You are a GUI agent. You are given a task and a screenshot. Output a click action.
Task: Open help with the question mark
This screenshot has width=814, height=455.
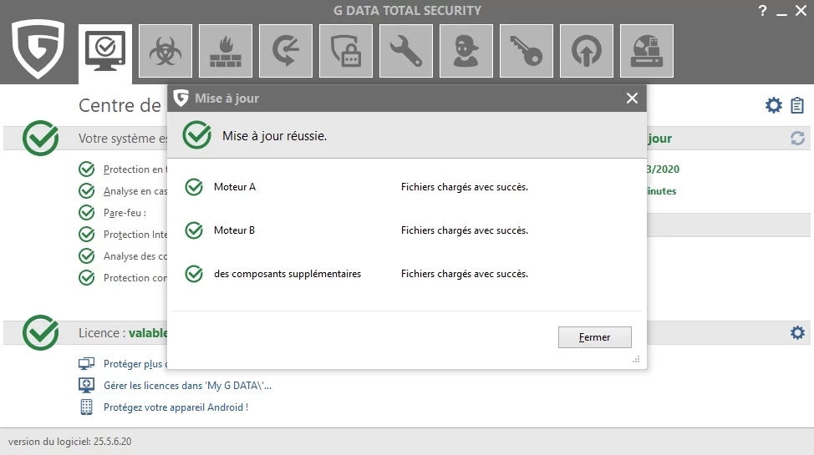pos(762,10)
